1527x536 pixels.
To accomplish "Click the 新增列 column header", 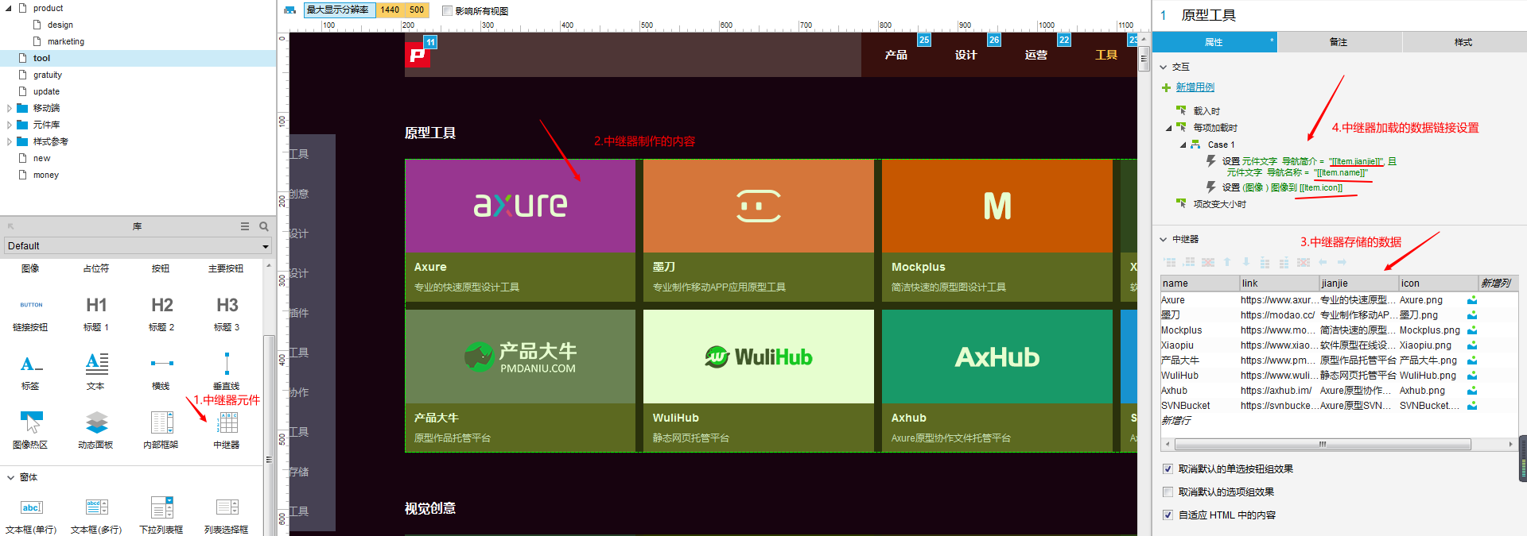I will point(1496,283).
